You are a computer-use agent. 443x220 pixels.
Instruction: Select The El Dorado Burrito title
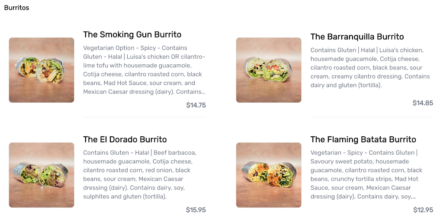pyautogui.click(x=125, y=139)
